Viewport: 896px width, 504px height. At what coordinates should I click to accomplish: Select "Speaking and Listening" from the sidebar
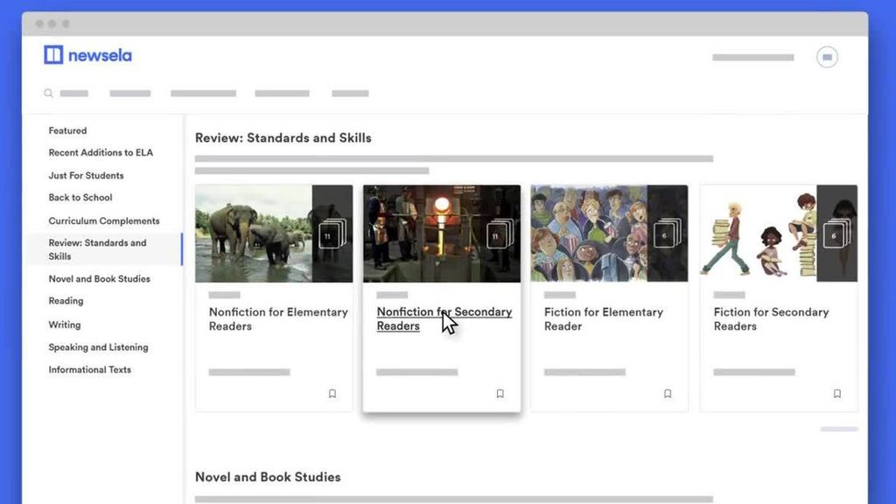tap(99, 347)
